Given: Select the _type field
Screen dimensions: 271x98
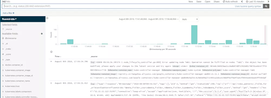Looking at the screenshot, I should point(7,60).
